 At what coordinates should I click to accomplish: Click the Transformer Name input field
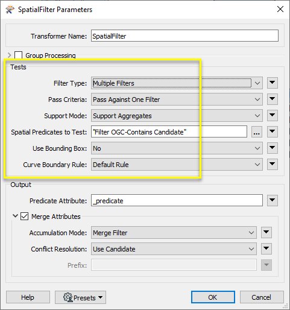(184, 36)
